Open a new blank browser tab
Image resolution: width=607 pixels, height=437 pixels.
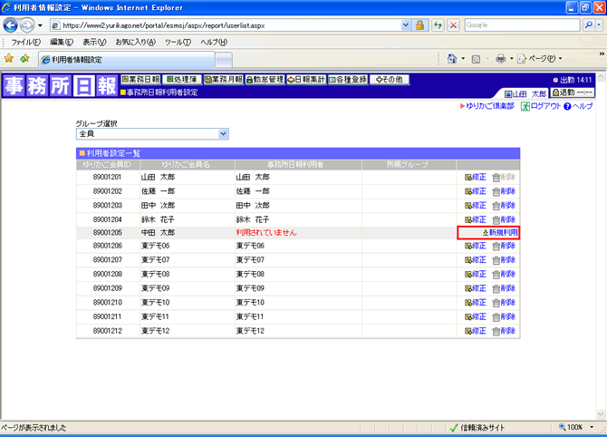224,60
